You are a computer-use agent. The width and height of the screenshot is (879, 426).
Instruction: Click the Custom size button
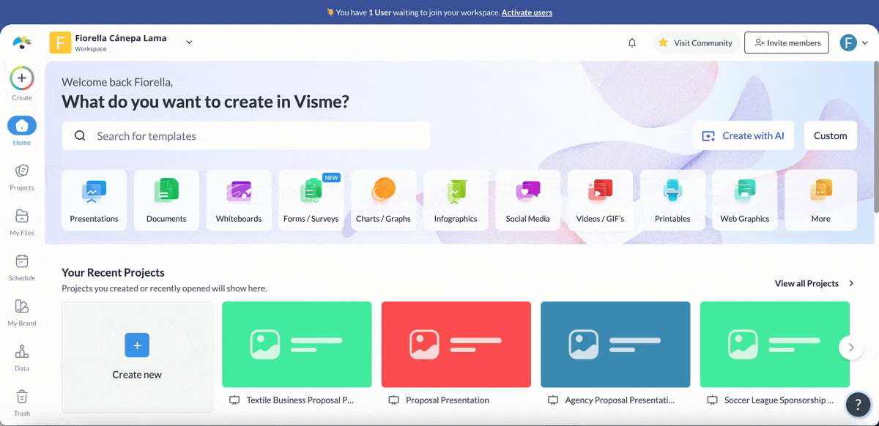[831, 136]
